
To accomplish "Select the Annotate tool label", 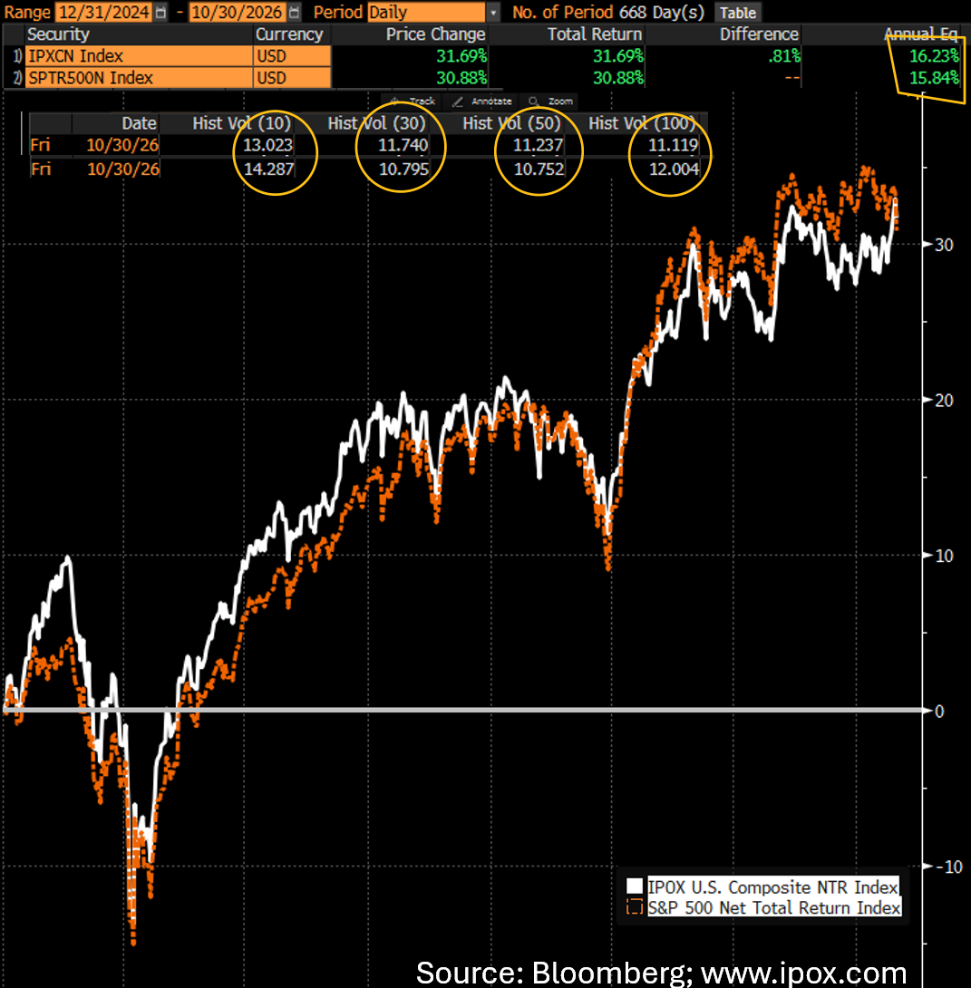I will (x=491, y=102).
